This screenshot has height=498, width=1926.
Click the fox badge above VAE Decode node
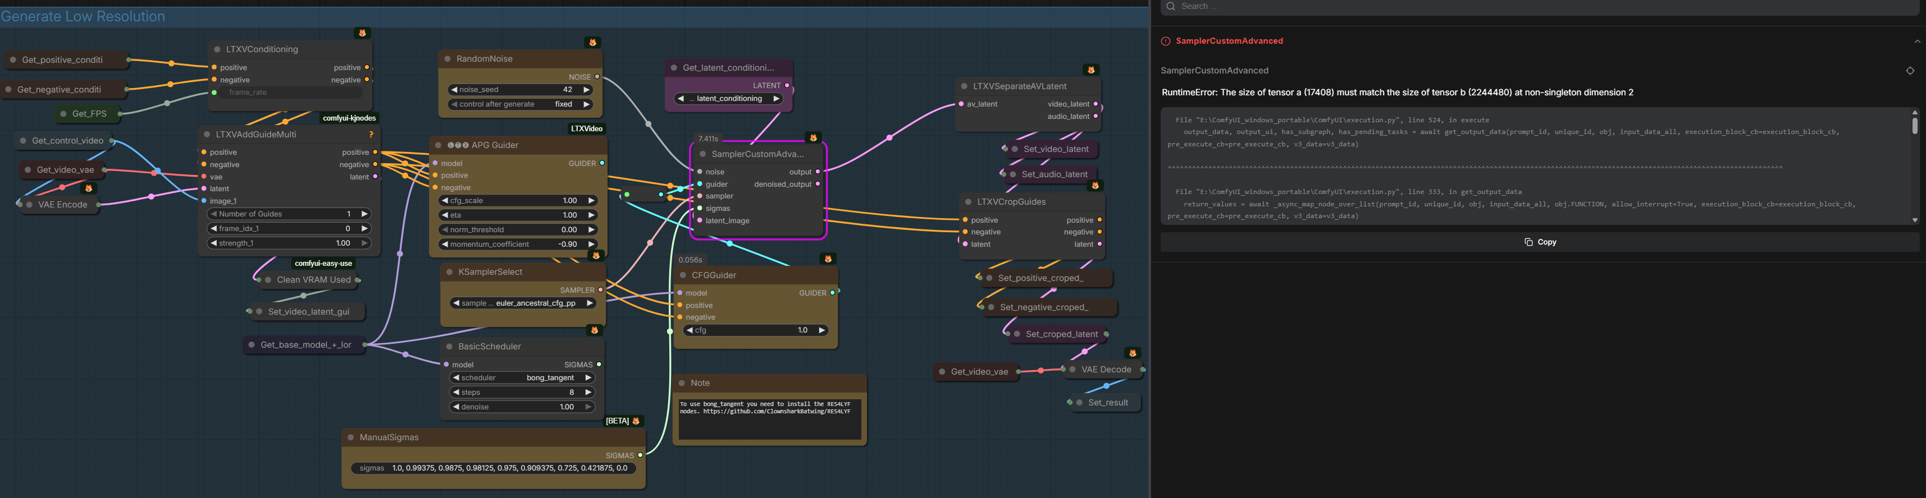pyautogui.click(x=1132, y=353)
